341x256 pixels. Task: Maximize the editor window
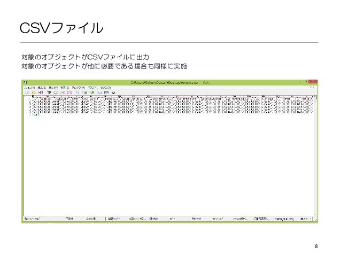pos(306,82)
